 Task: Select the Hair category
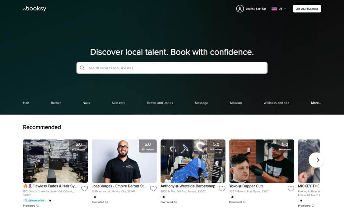pyautogui.click(x=26, y=103)
